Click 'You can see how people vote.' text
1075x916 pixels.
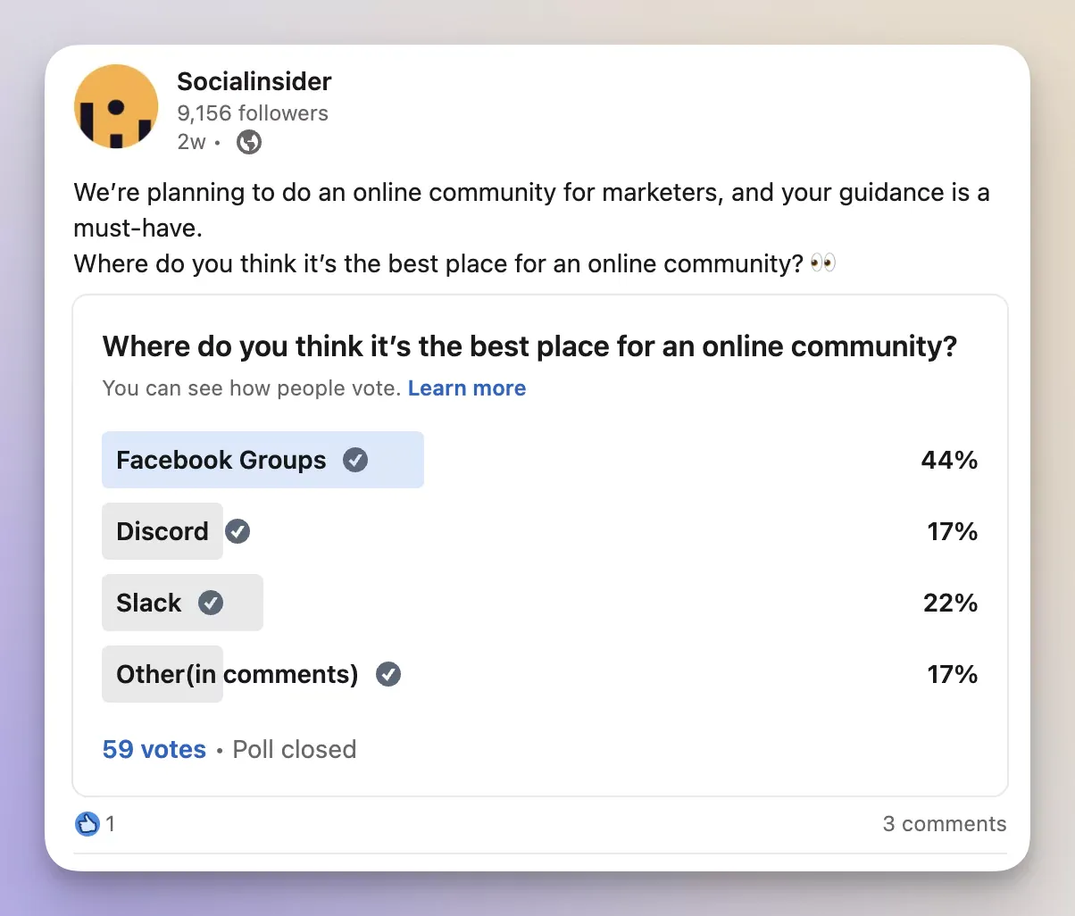click(x=252, y=388)
